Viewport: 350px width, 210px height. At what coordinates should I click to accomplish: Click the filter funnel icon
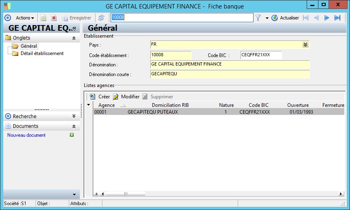pyautogui.click(x=258, y=18)
